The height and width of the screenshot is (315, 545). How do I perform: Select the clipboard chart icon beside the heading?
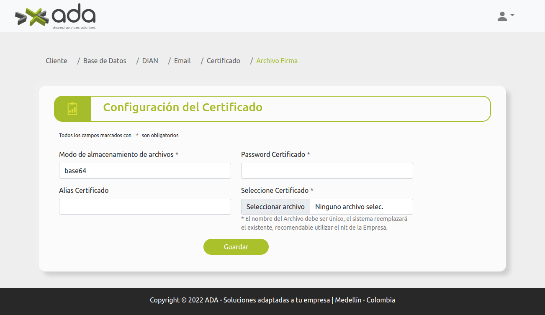point(72,109)
